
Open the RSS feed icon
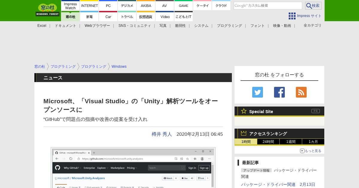[x=301, y=92]
